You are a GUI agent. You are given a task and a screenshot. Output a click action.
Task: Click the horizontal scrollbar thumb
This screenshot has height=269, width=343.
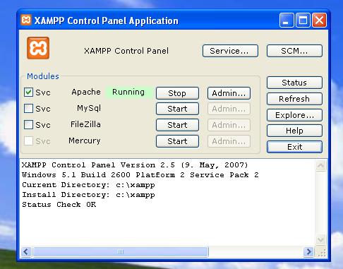121,252
